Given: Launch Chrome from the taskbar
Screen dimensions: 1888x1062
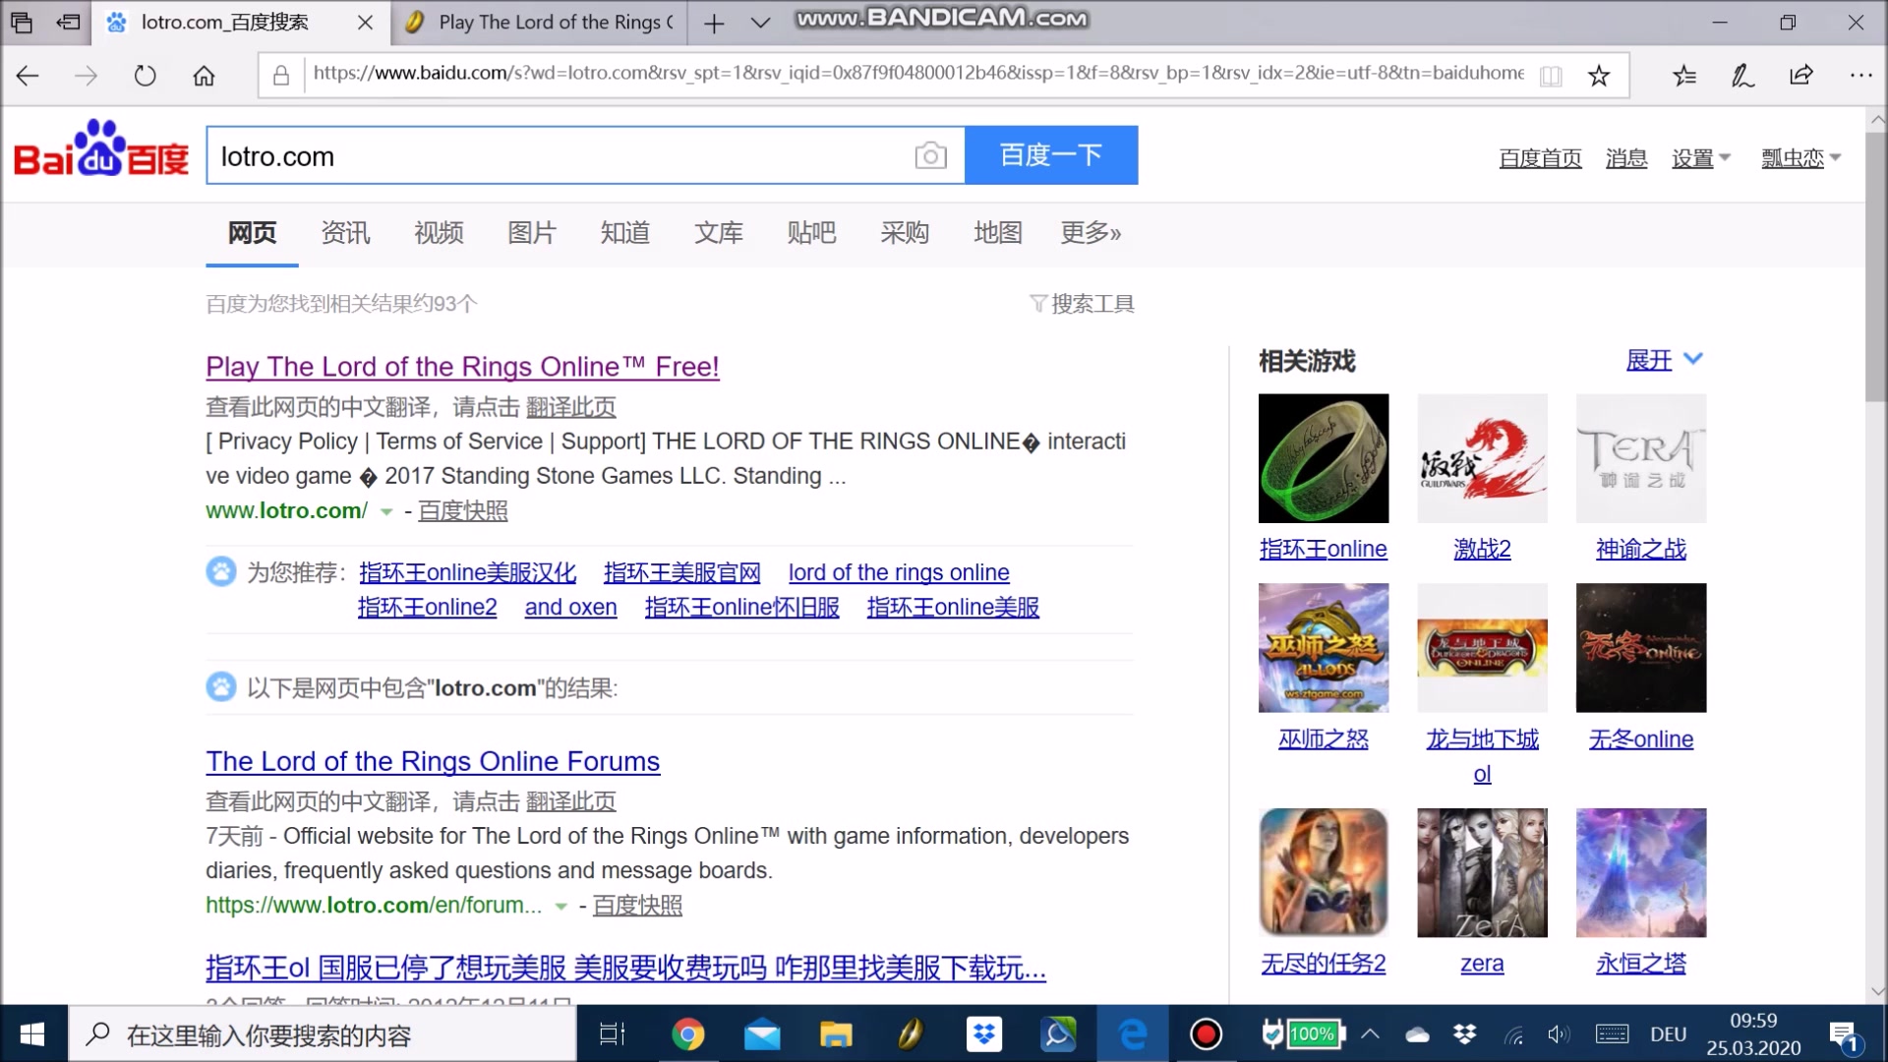Looking at the screenshot, I should (688, 1034).
